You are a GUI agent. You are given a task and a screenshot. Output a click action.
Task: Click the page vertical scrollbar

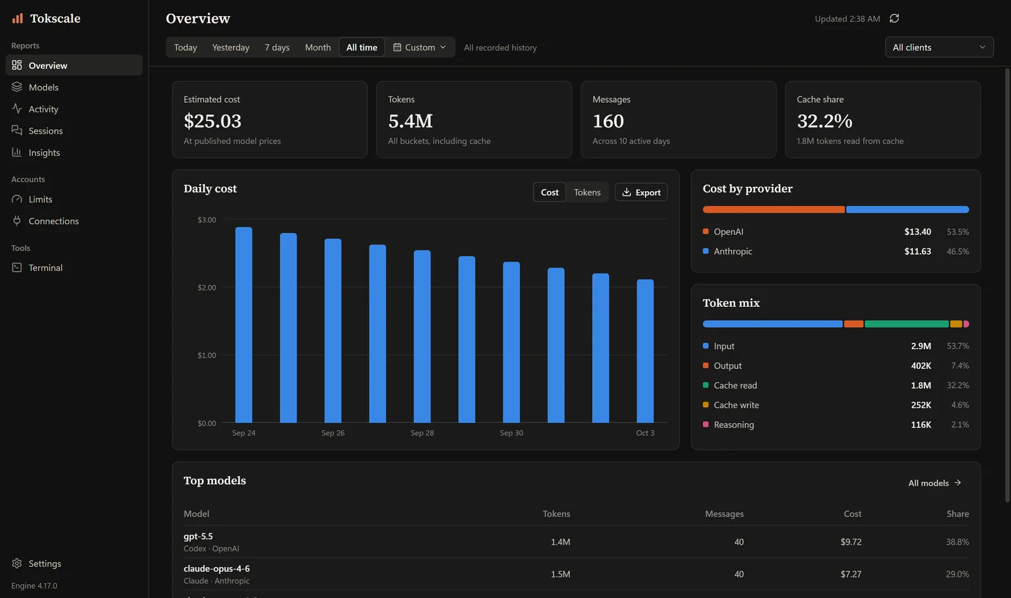click(x=1007, y=285)
